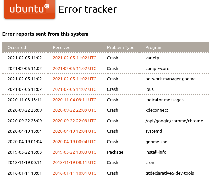
Task: Click the Problem Type column header
Action: (x=121, y=48)
